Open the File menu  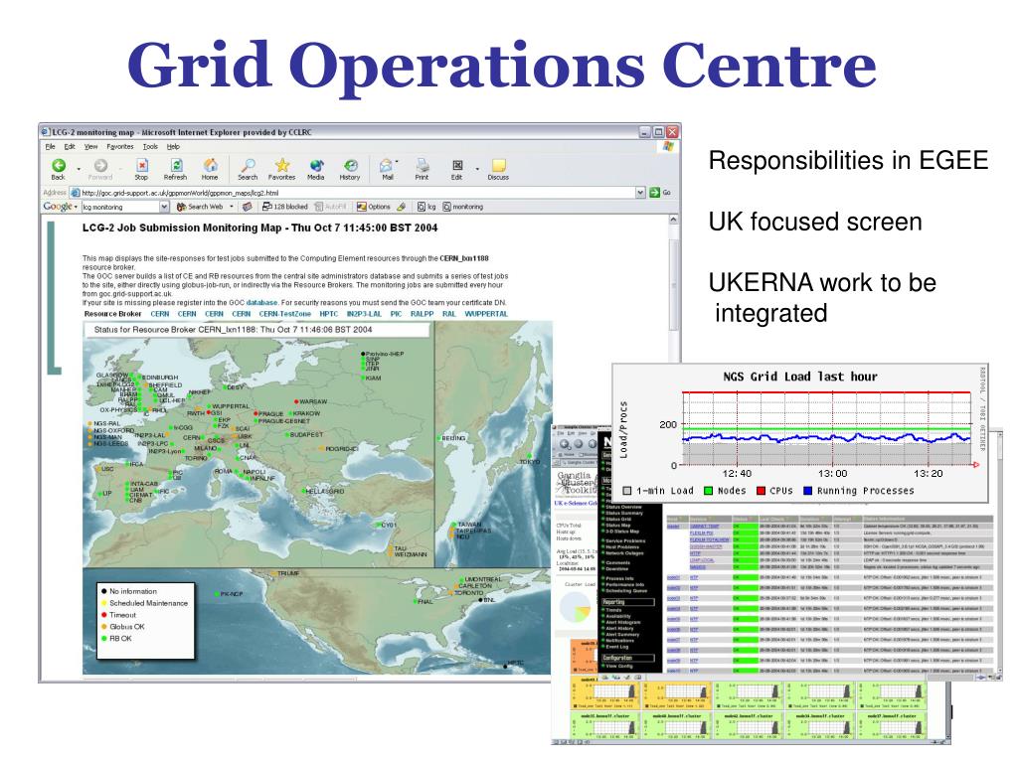point(50,147)
